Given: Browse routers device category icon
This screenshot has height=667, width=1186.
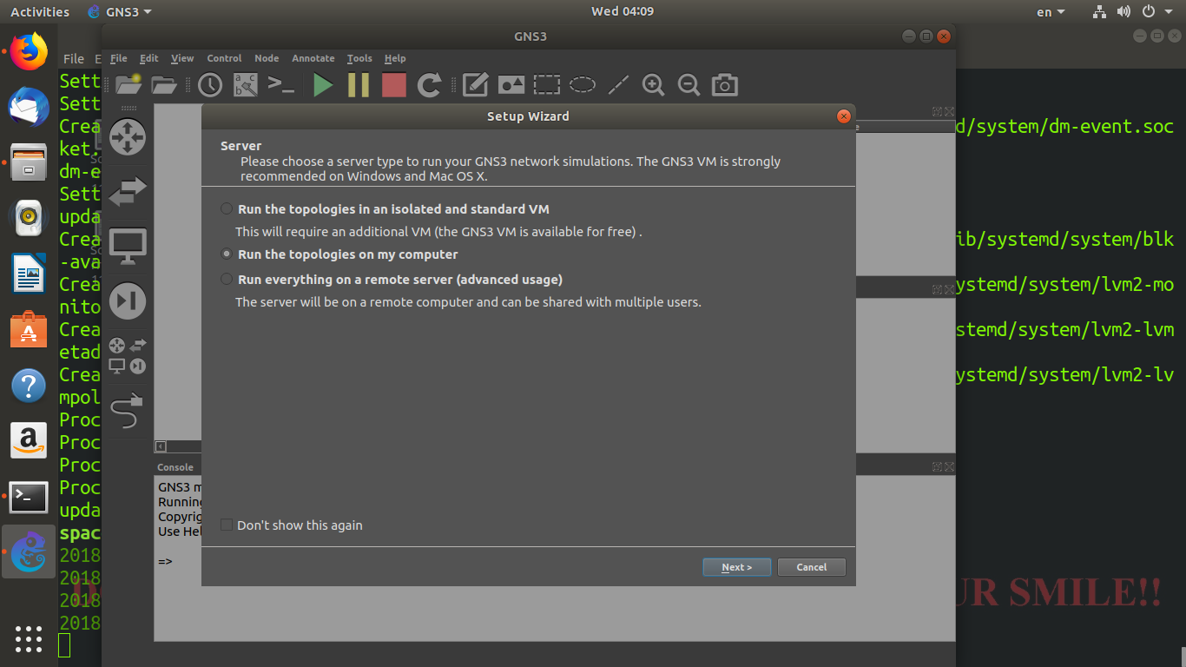Looking at the screenshot, I should tap(128, 137).
